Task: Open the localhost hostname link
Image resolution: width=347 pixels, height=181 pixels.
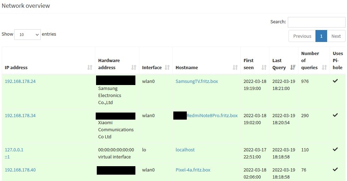Action: (x=185, y=150)
